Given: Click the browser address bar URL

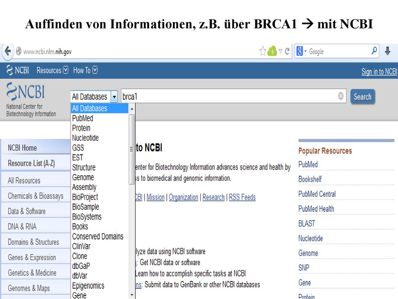Looking at the screenshot, I should 47,52.
